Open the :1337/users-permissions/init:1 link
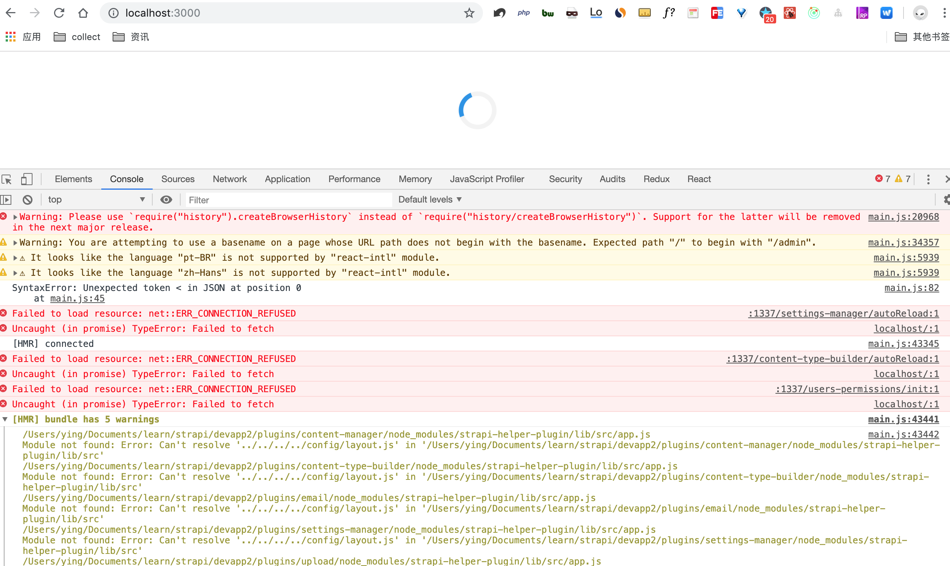 tap(857, 389)
